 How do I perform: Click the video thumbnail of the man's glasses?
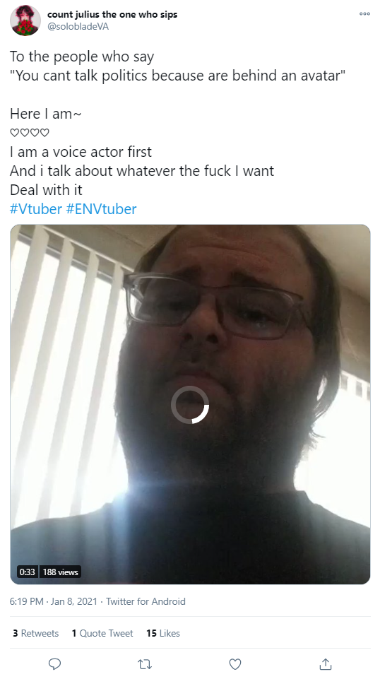tap(214, 305)
